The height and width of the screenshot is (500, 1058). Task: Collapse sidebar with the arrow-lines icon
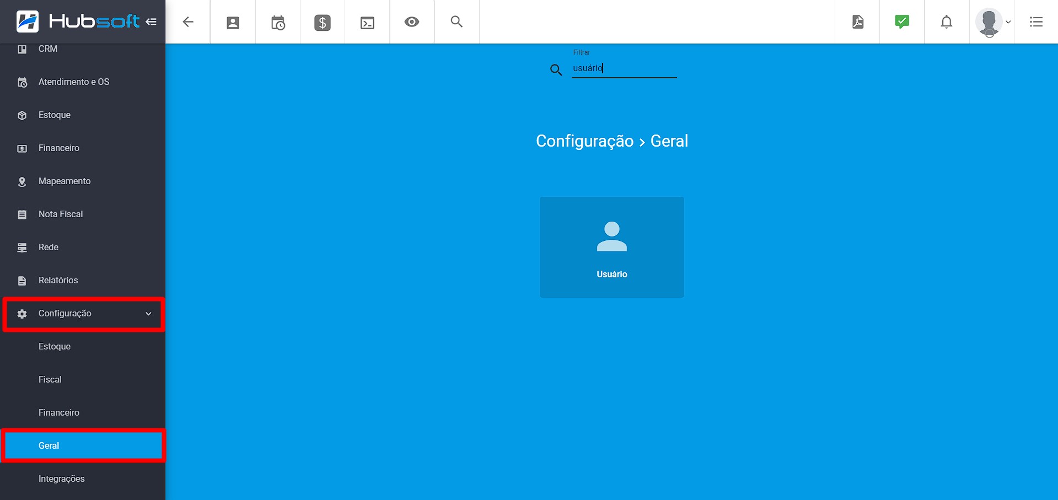click(x=151, y=22)
